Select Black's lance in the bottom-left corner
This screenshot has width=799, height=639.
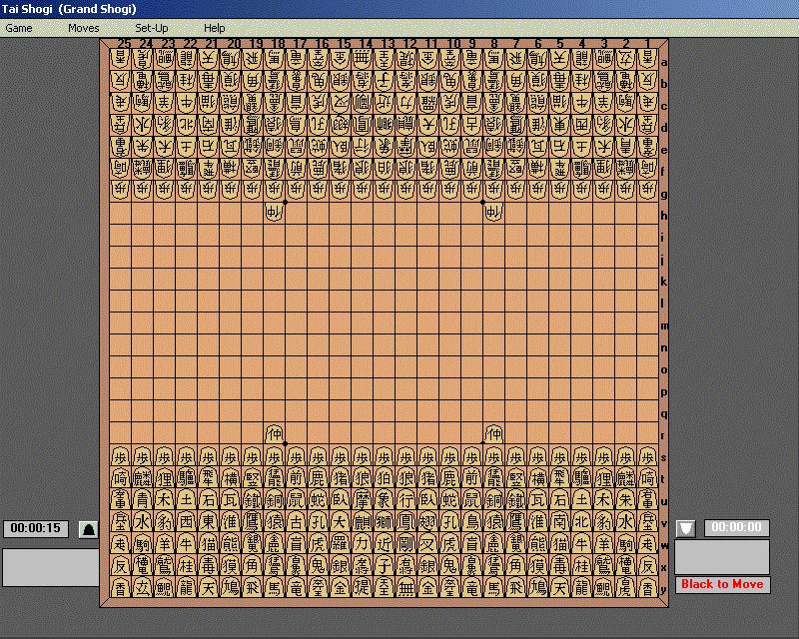click(x=120, y=588)
